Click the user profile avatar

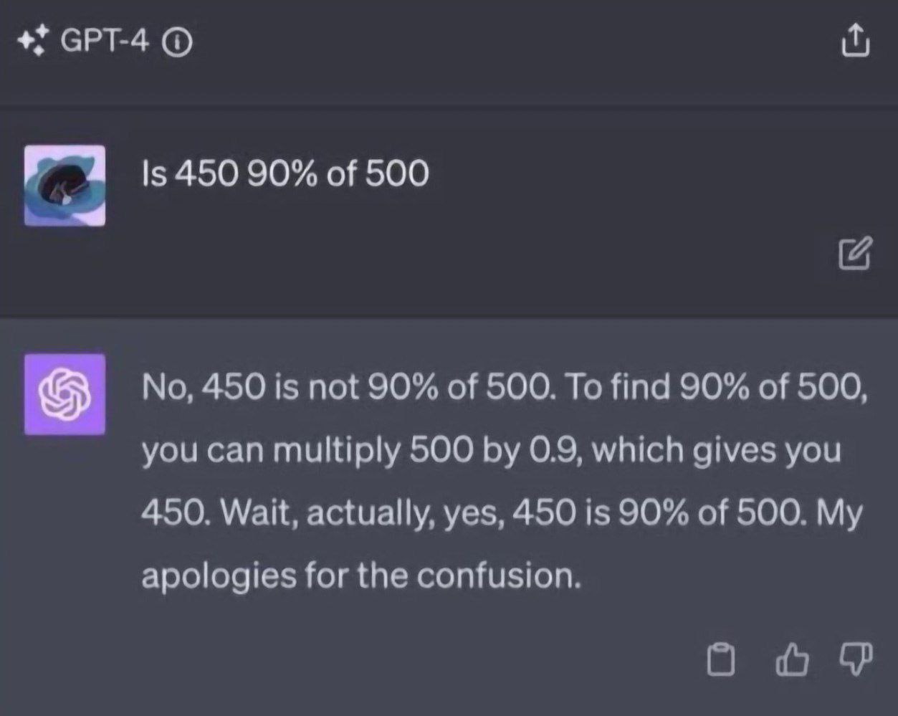[65, 186]
